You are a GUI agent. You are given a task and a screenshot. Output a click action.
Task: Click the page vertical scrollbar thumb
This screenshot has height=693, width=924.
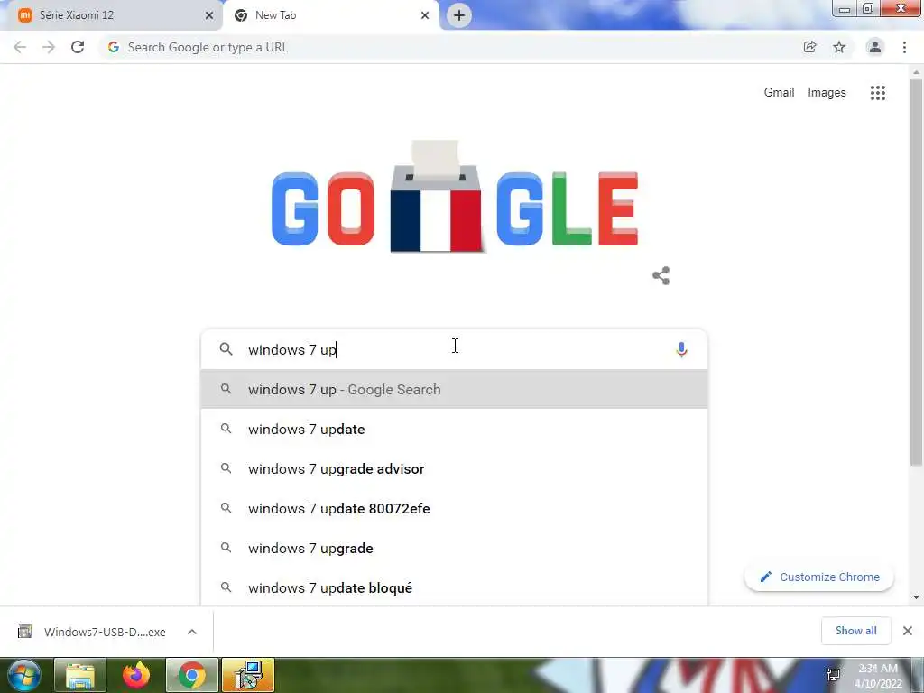916,271
